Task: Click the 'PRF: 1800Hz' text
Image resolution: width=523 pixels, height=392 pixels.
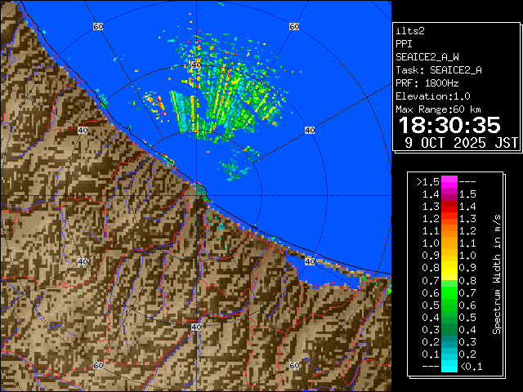Action: (428, 83)
